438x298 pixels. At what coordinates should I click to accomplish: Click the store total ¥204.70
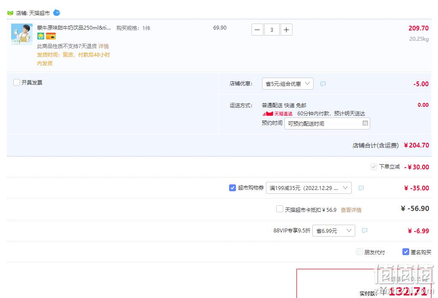coord(417,145)
